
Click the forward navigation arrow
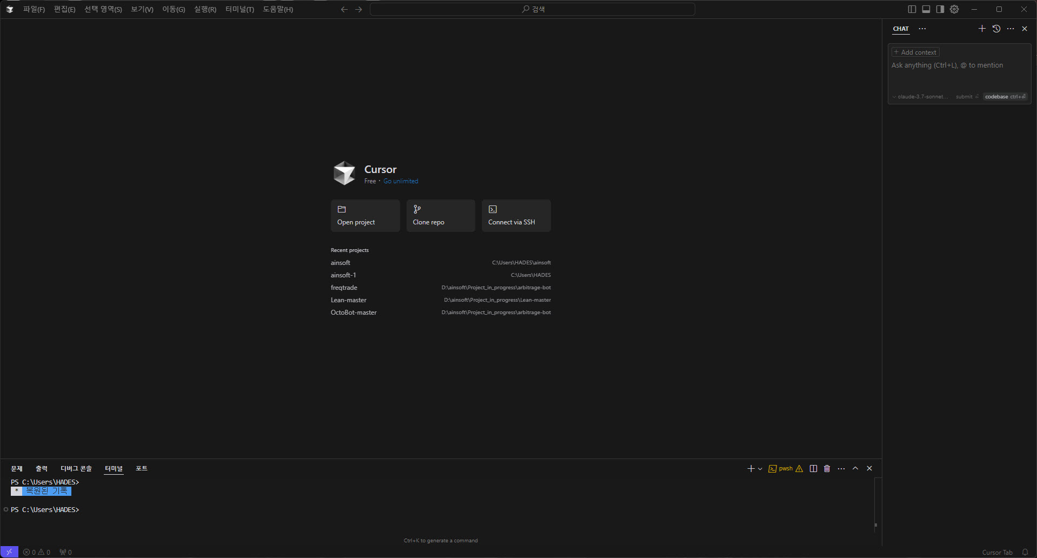pyautogui.click(x=358, y=9)
